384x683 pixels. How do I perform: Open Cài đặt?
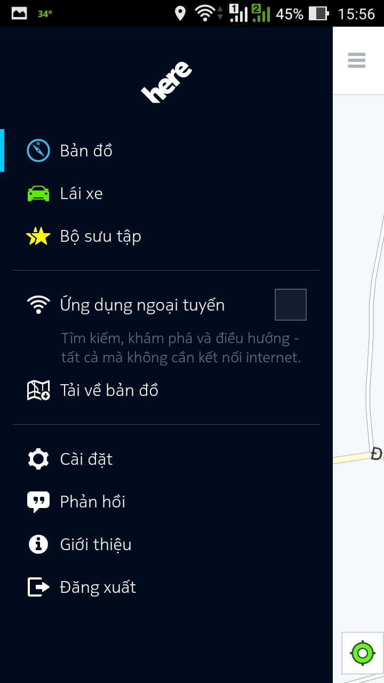166,459
